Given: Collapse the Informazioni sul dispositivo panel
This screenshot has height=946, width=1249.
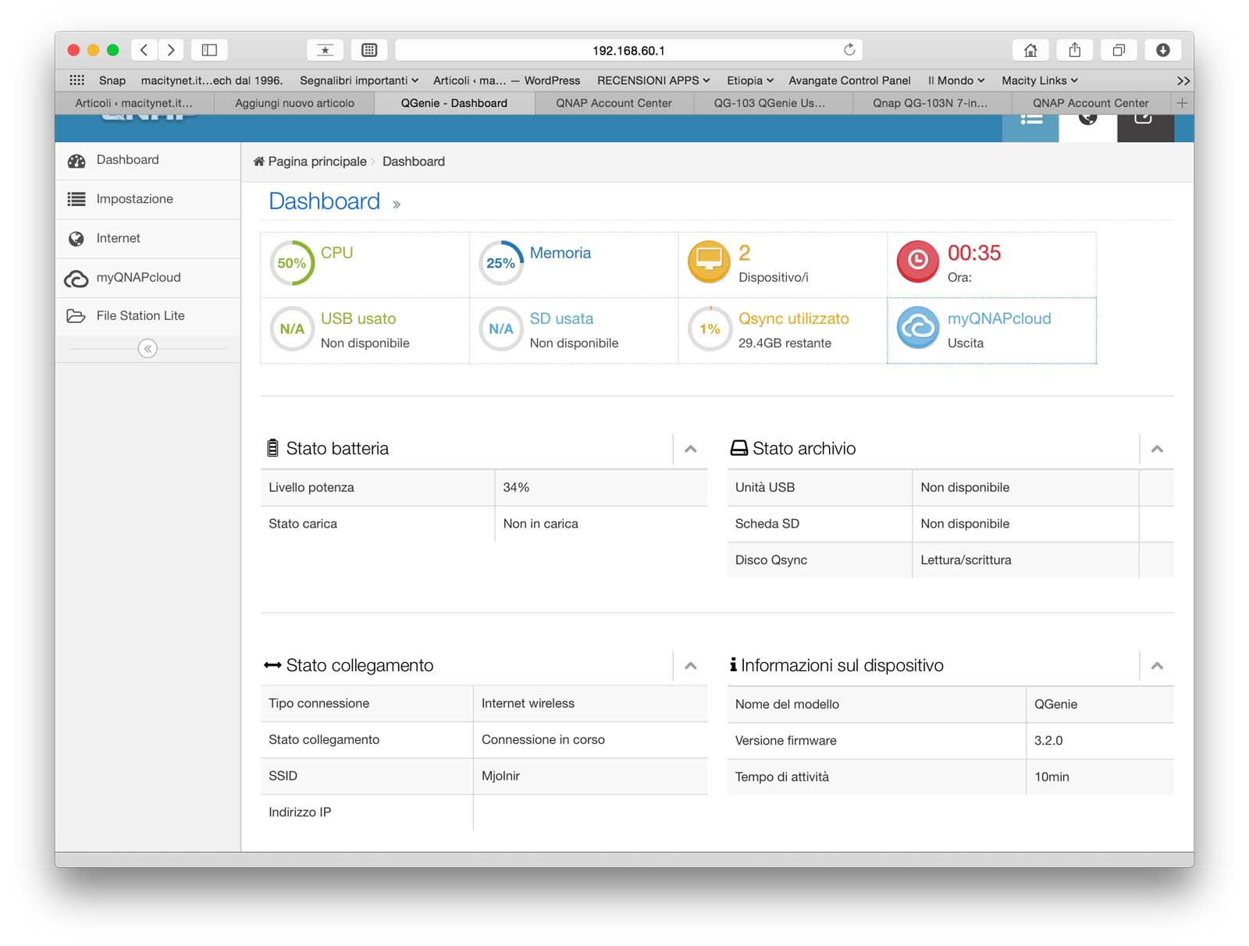Looking at the screenshot, I should [x=1157, y=666].
